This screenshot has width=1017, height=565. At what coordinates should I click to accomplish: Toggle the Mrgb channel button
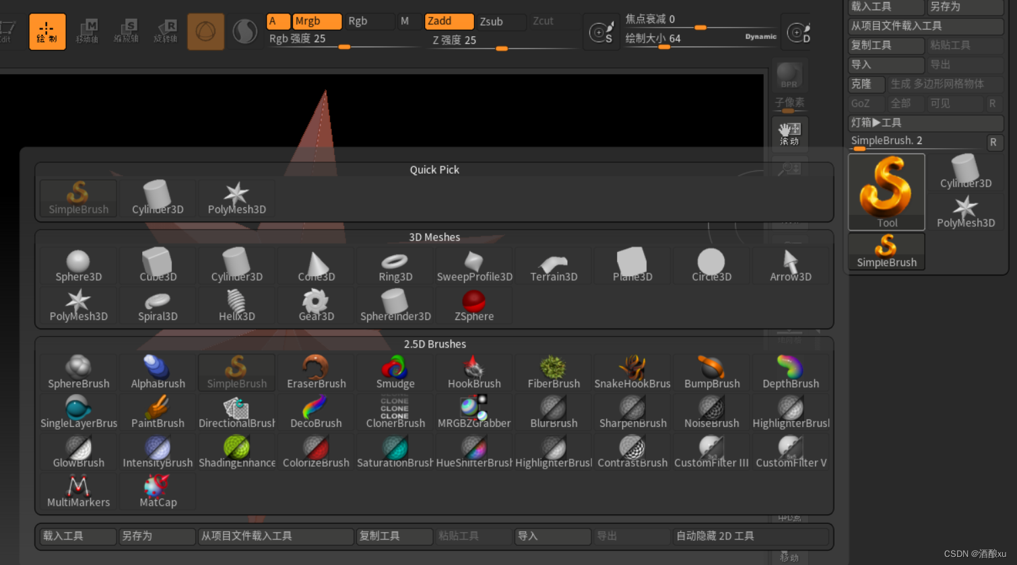[317, 22]
